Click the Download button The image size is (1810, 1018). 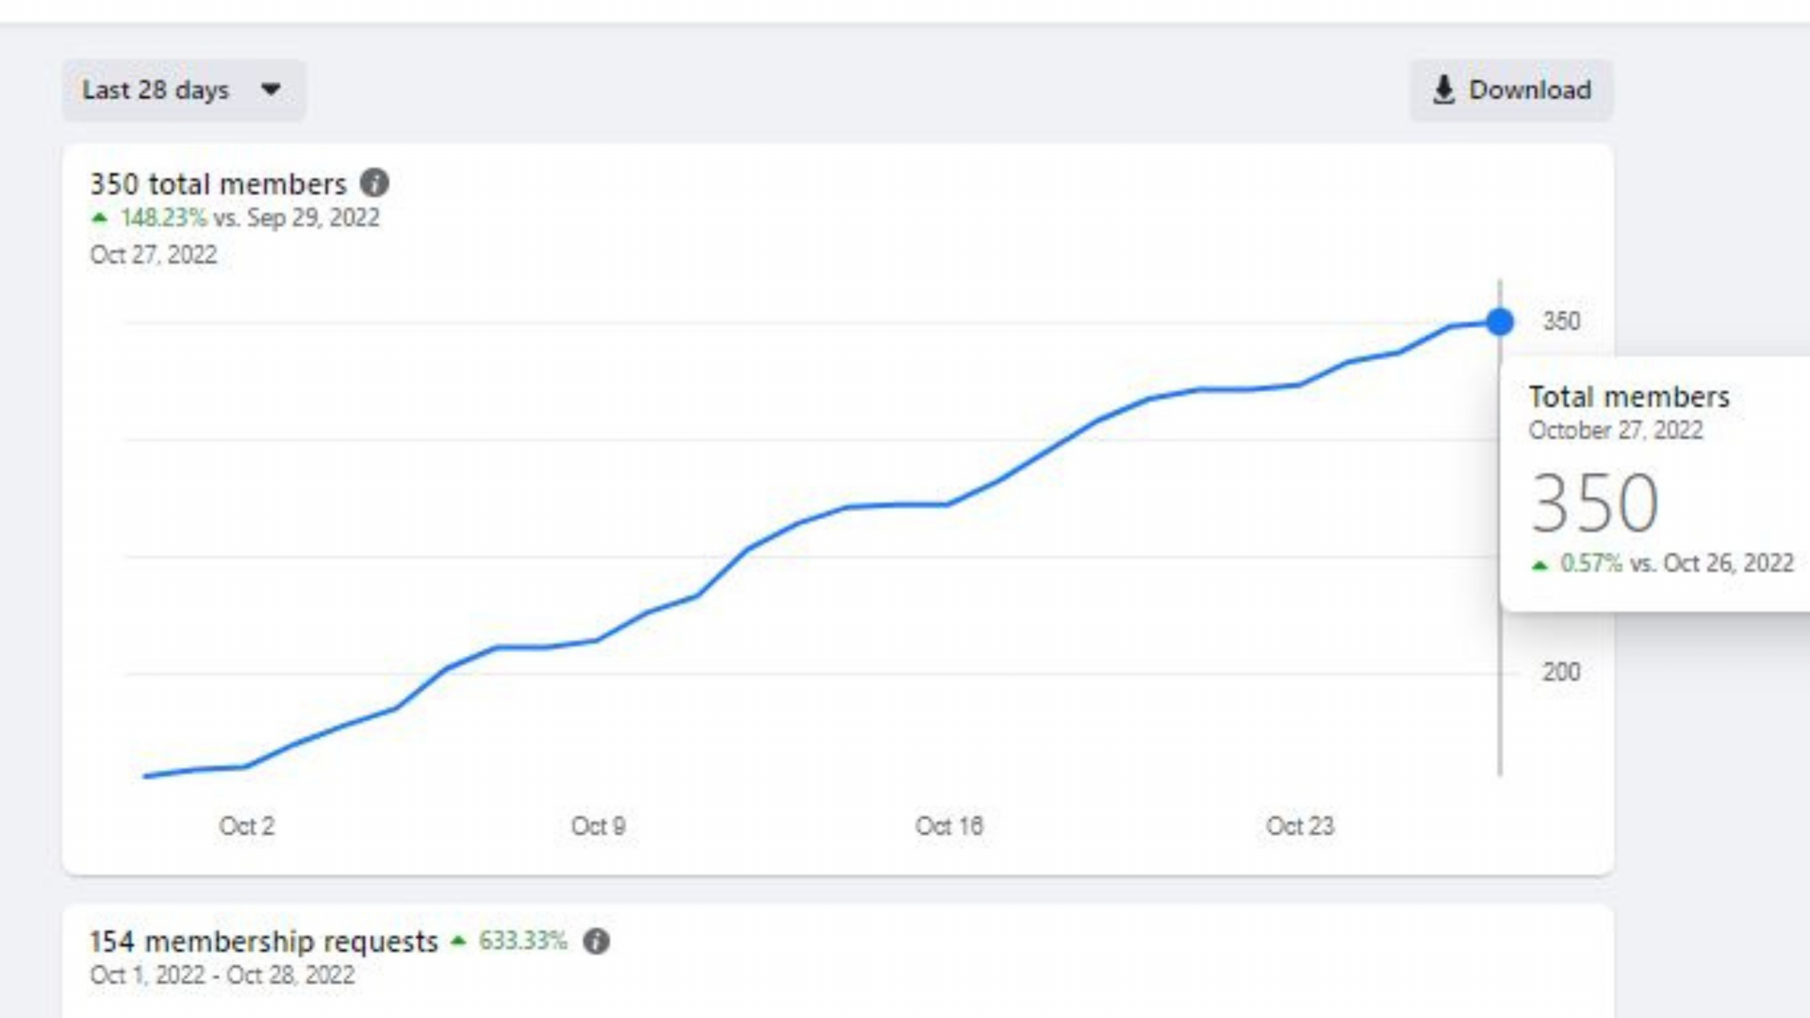(1511, 90)
